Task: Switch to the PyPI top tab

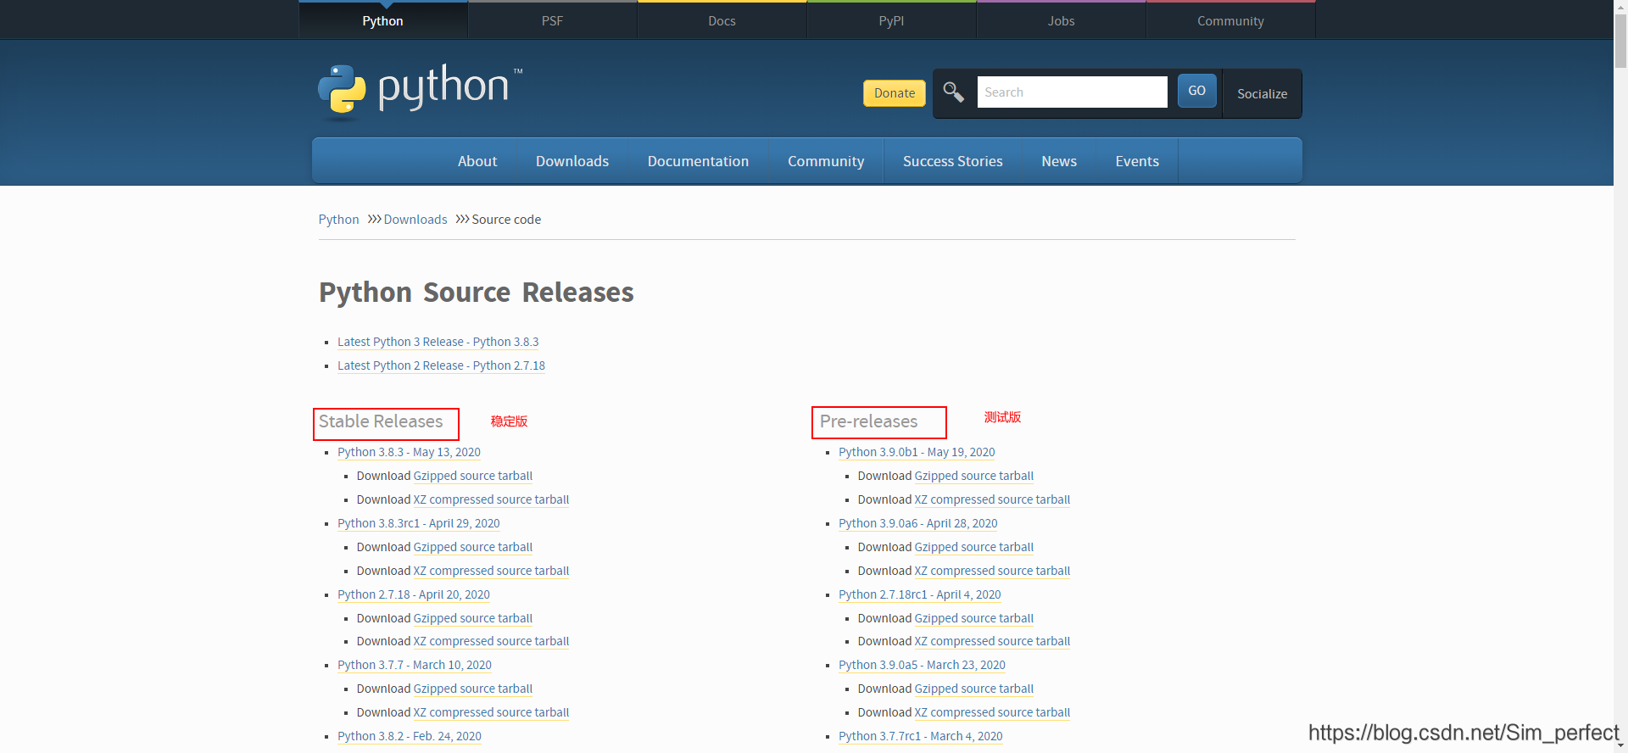Action: tap(891, 20)
